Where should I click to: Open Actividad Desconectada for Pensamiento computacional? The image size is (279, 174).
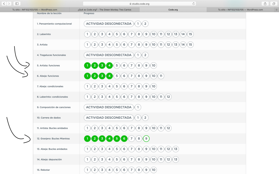[109, 24]
